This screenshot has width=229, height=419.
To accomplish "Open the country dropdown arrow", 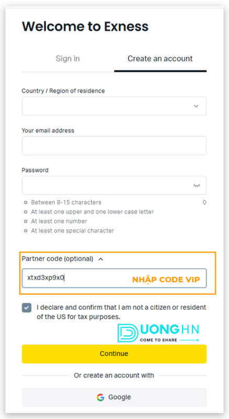I will [196, 106].
